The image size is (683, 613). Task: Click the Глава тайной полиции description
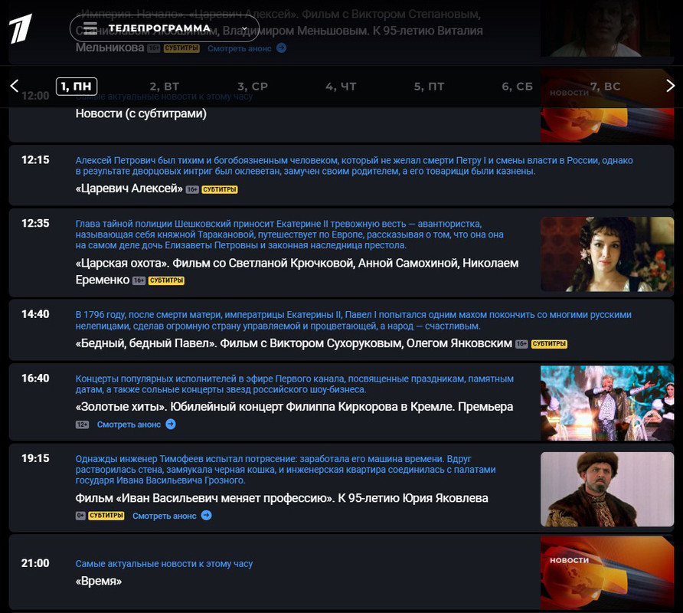(x=289, y=234)
